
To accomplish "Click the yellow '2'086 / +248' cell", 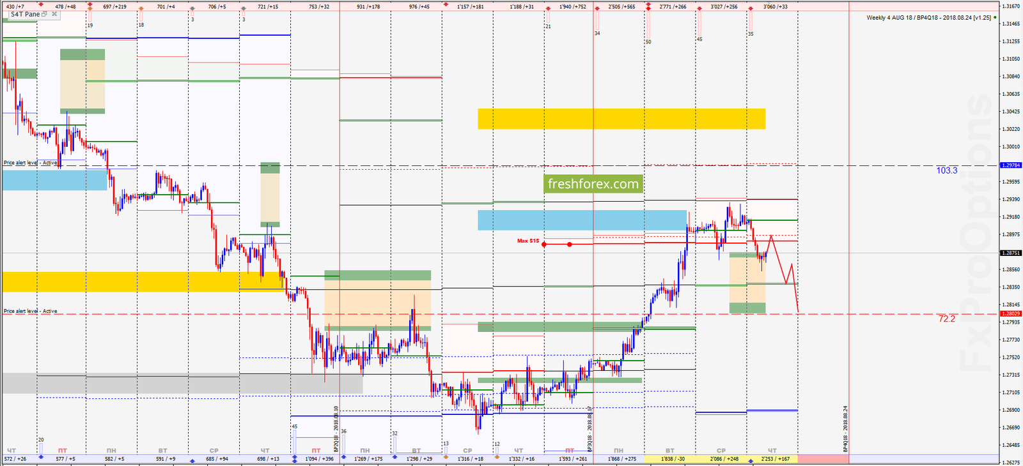I will (721, 459).
